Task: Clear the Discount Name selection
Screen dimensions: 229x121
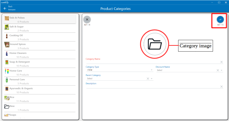Action: point(218,70)
